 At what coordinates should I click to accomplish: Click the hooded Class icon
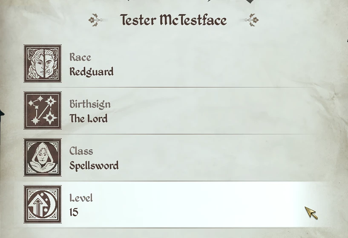point(43,157)
